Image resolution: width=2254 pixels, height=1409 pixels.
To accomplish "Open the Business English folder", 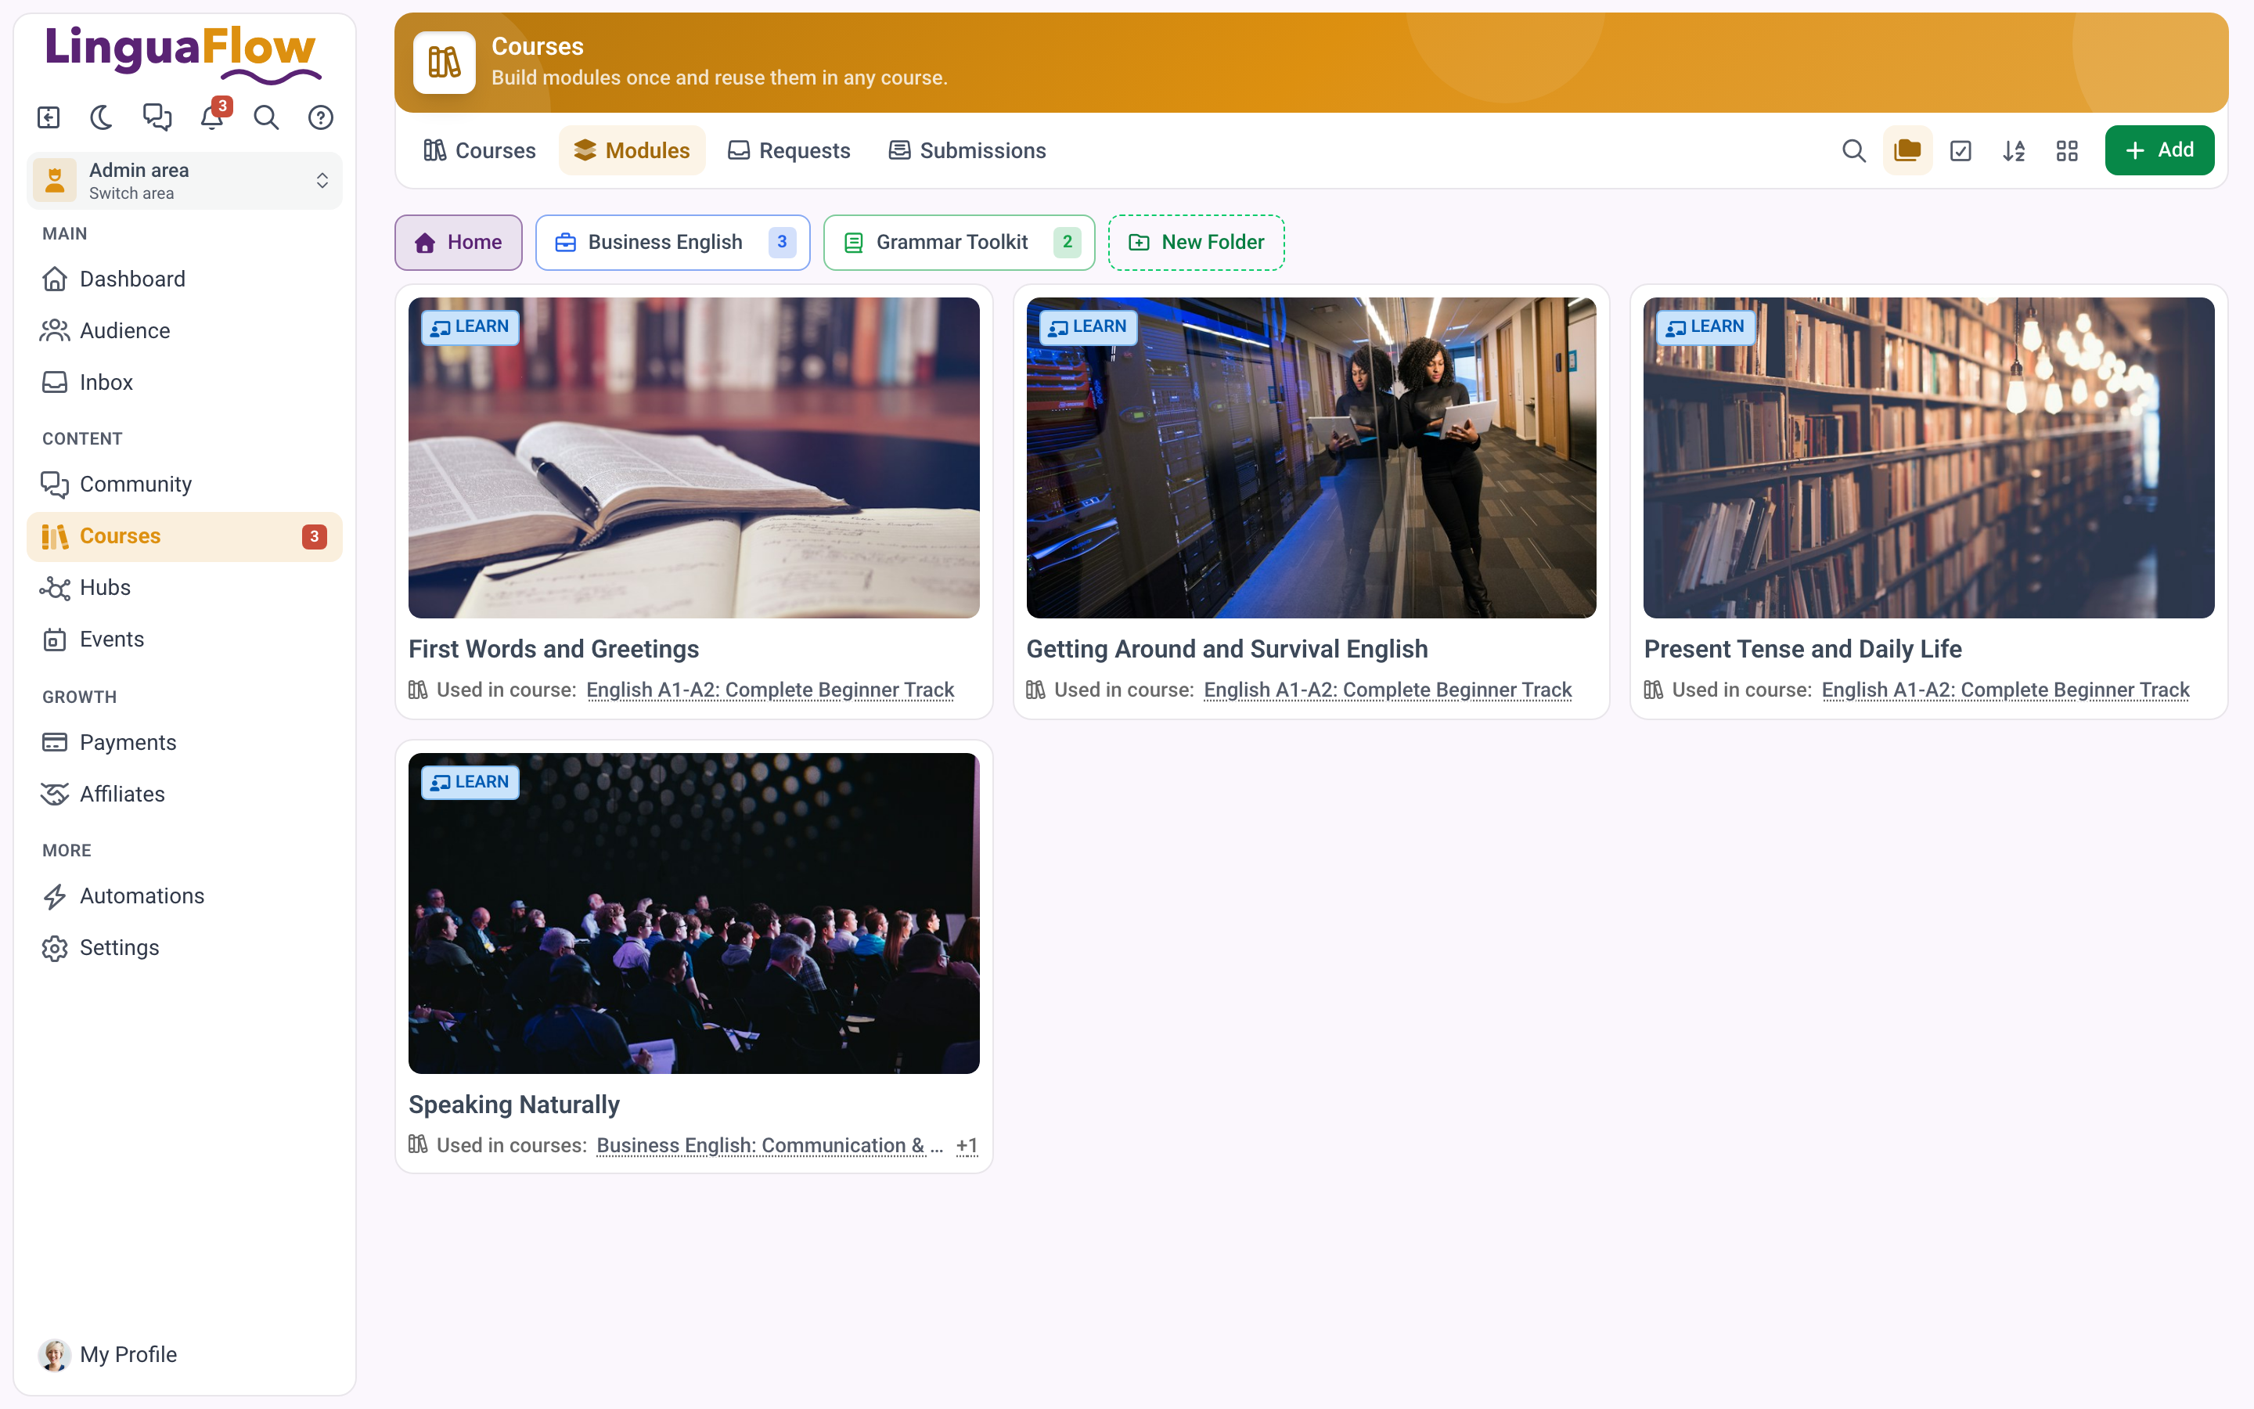I will [672, 243].
